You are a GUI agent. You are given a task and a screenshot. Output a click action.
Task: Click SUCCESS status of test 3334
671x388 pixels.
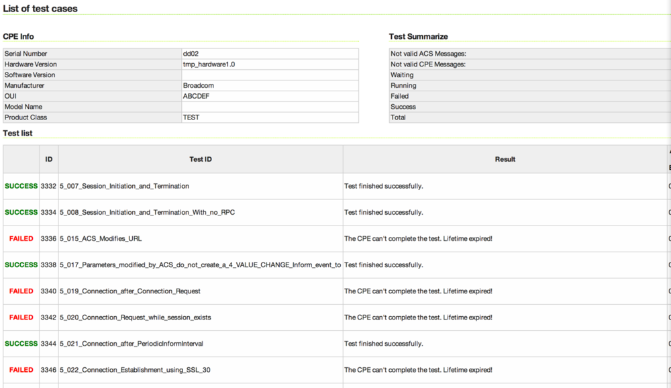[x=21, y=212]
